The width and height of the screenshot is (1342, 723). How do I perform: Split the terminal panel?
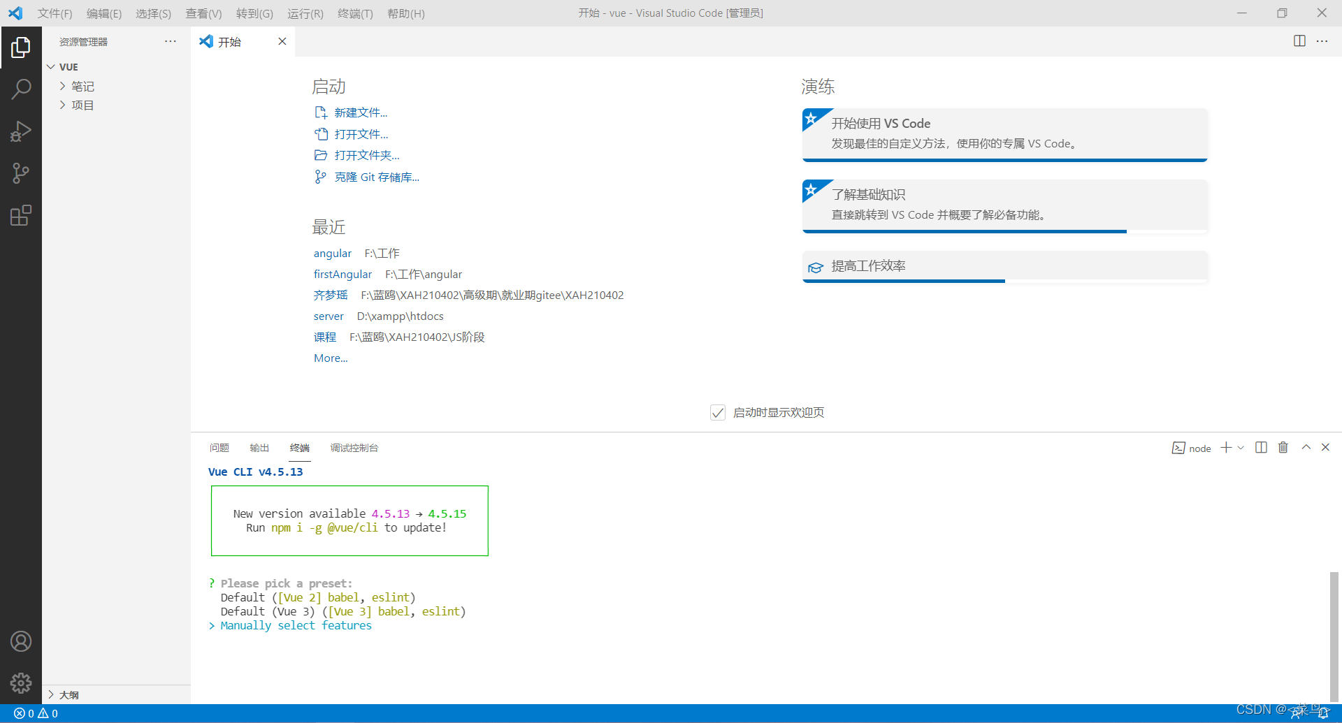point(1261,448)
